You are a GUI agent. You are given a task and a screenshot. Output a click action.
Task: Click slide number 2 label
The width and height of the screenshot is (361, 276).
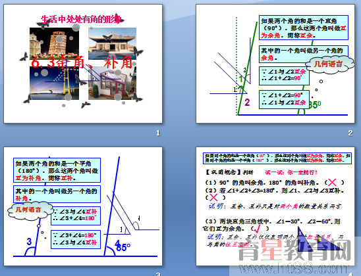[350, 133]
